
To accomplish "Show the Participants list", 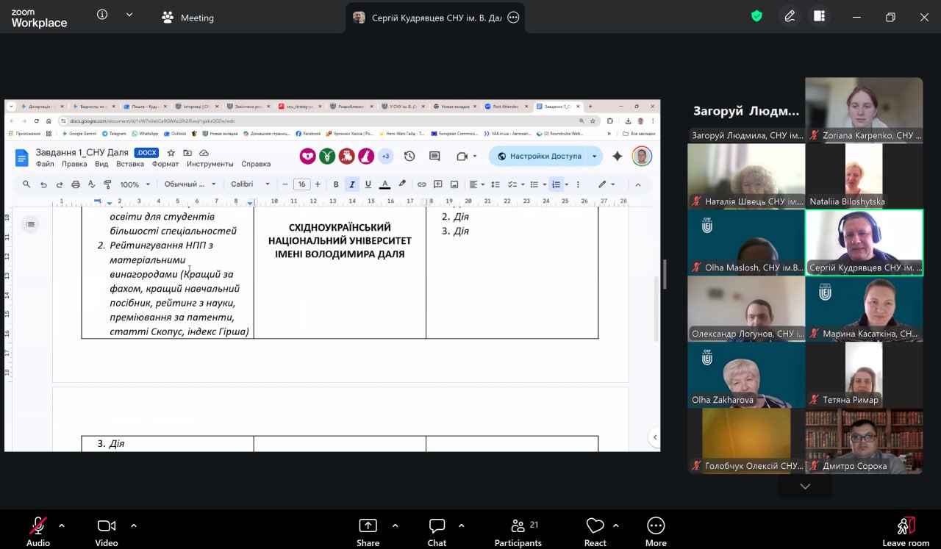I will (x=518, y=526).
